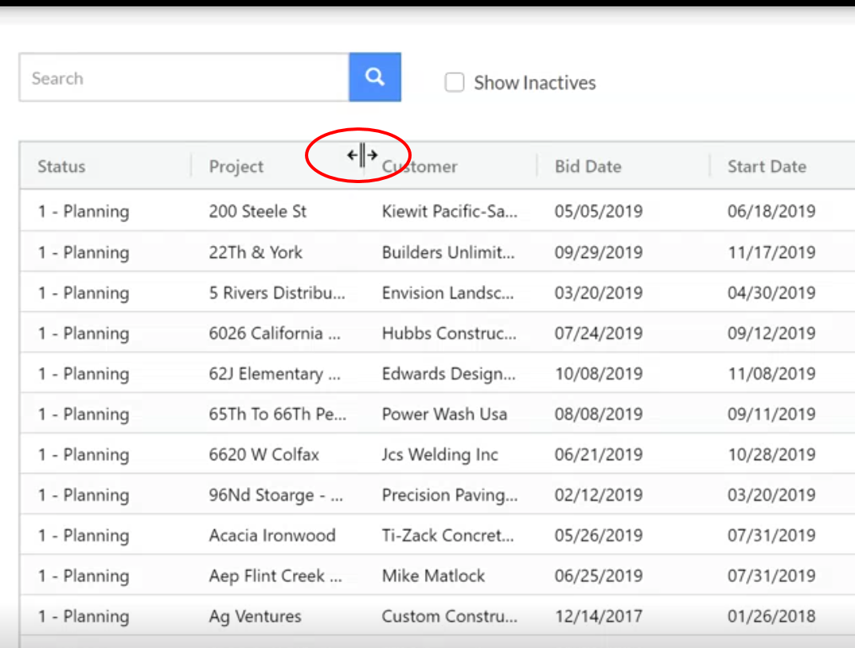The image size is (855, 648).
Task: Click bid date 05/05/2019
Action: [x=599, y=211]
